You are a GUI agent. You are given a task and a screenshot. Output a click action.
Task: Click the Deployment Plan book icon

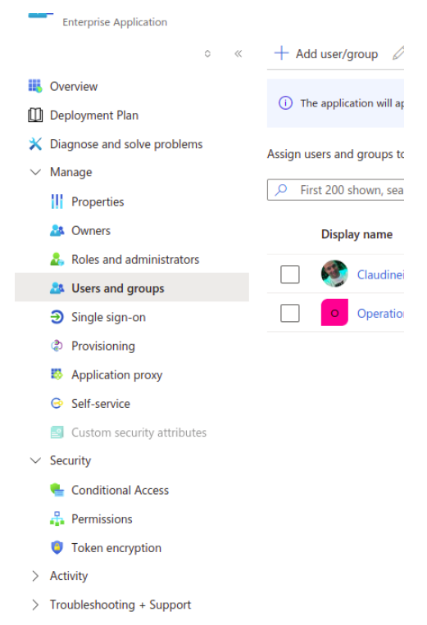click(35, 115)
